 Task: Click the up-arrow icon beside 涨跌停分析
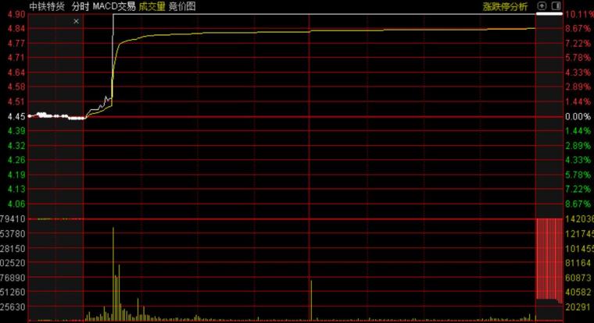(542, 5)
